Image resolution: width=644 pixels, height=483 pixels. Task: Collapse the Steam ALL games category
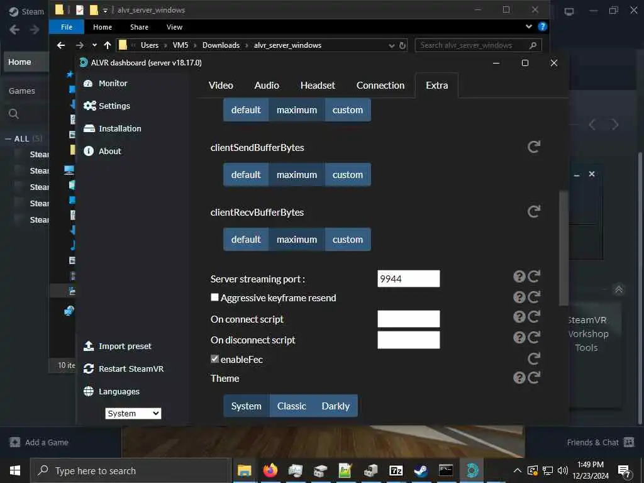point(8,139)
